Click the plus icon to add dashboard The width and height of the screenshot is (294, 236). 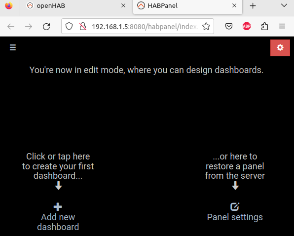(x=58, y=207)
